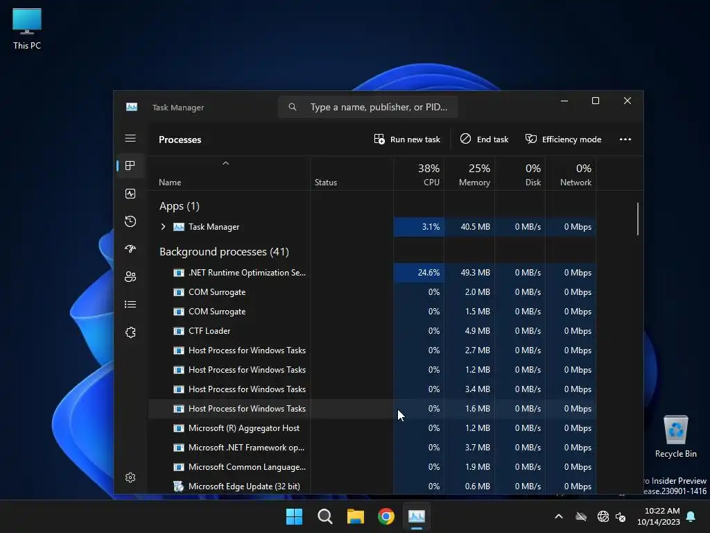Select the Microsoft (R) Aggregator Host row

[372, 428]
